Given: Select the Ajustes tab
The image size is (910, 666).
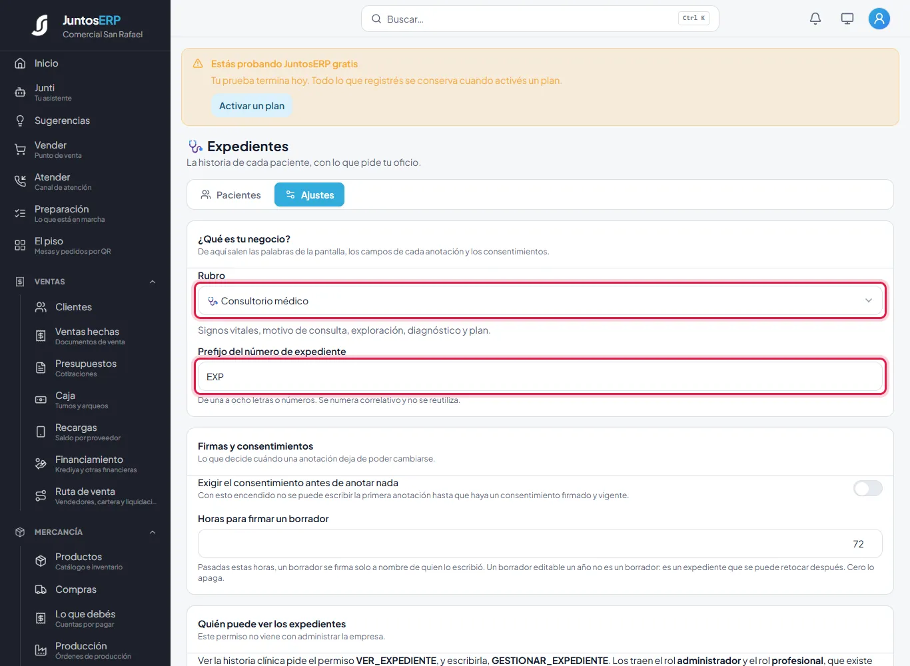Looking at the screenshot, I should 310,195.
